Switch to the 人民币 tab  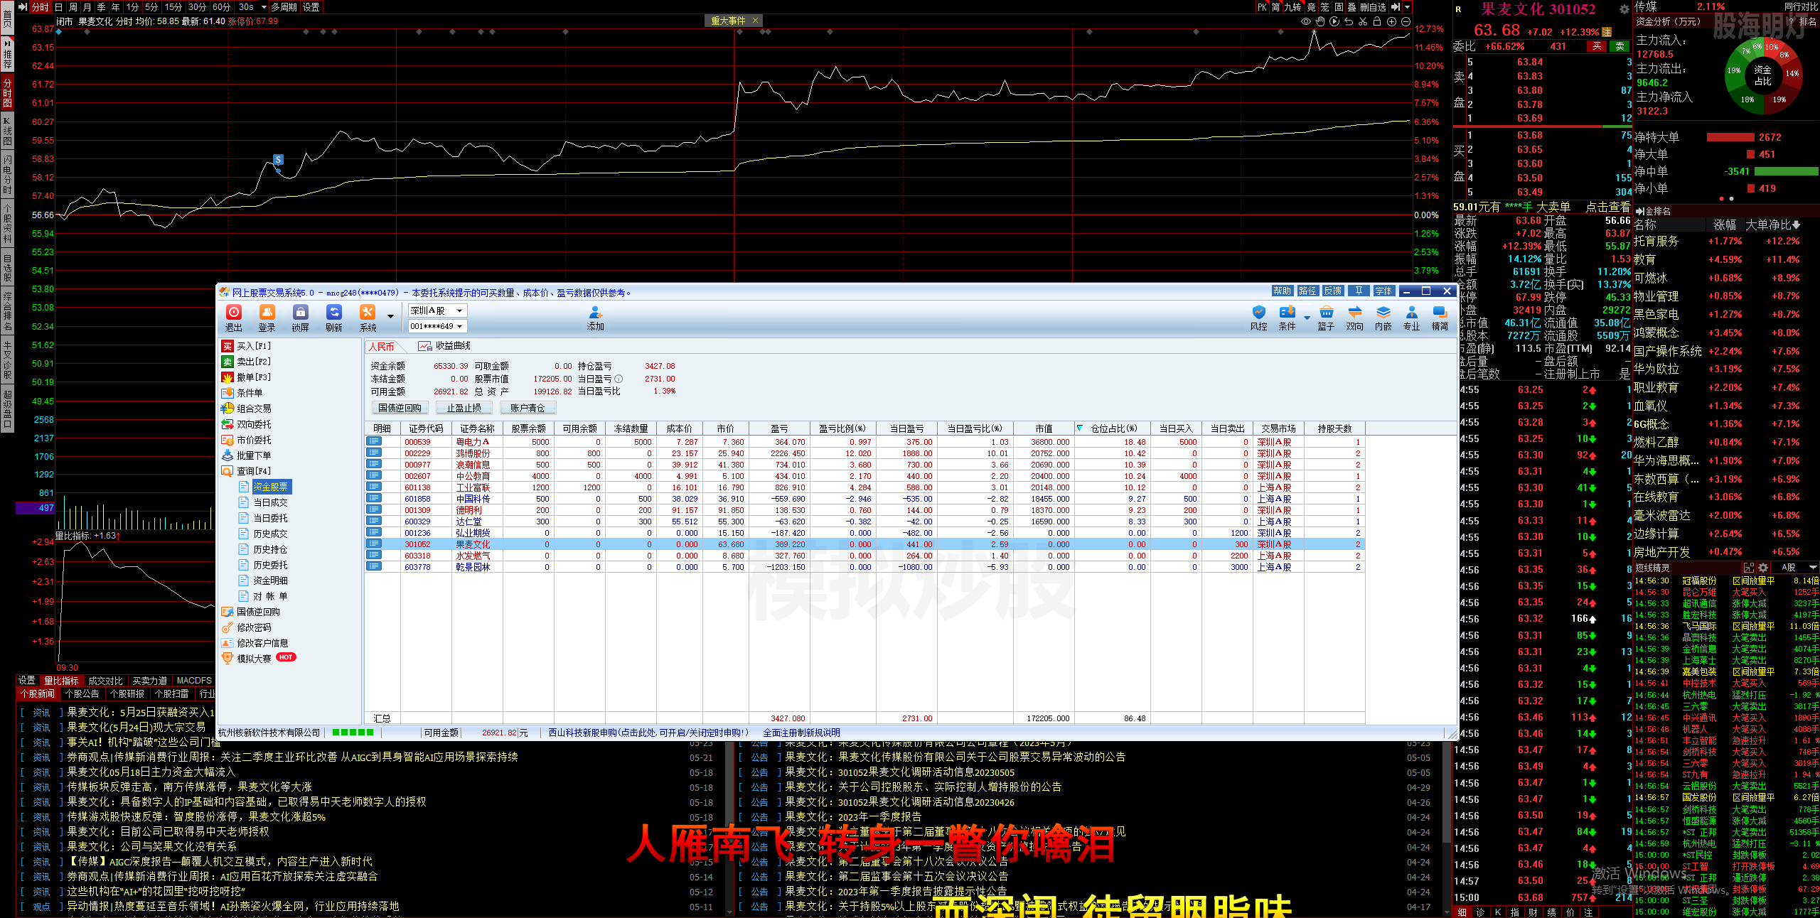click(x=382, y=346)
